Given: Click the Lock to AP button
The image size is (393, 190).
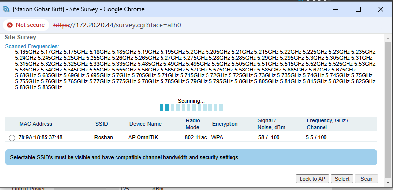Looking at the screenshot, I should [x=312, y=179].
